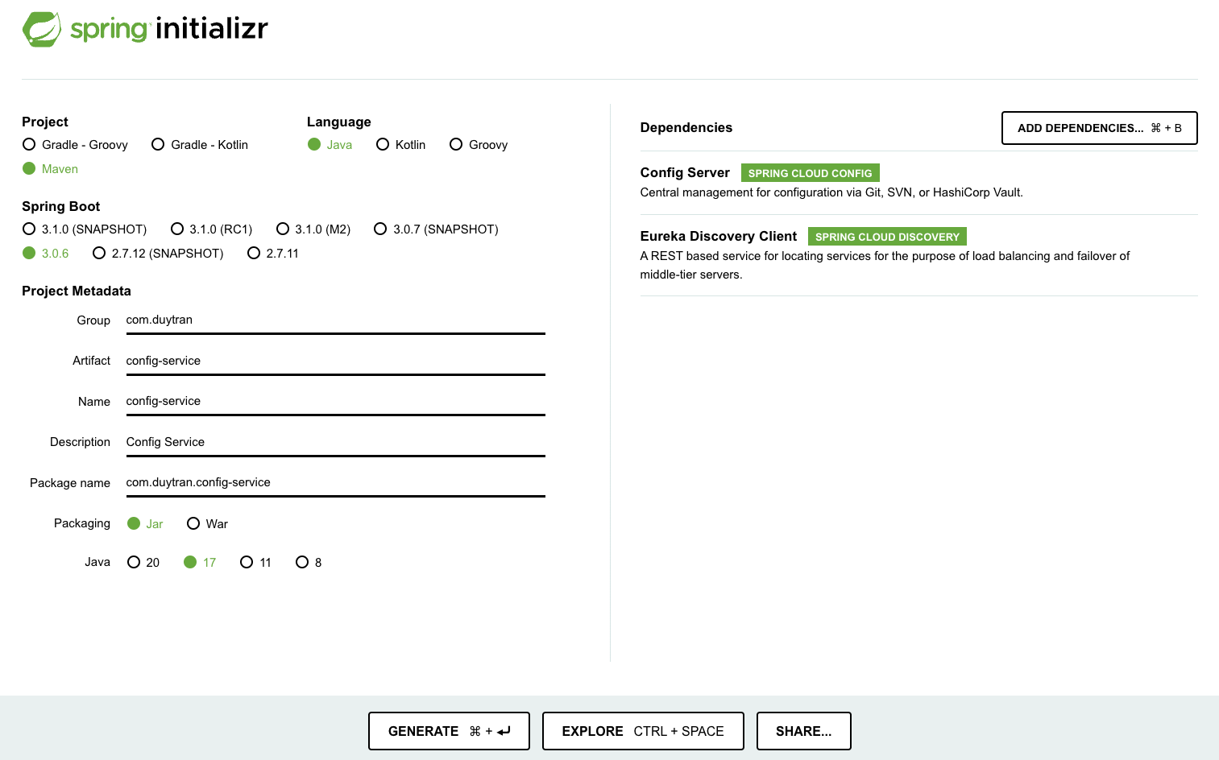Click the EXPLORE button
The image size is (1219, 760).
642,731
